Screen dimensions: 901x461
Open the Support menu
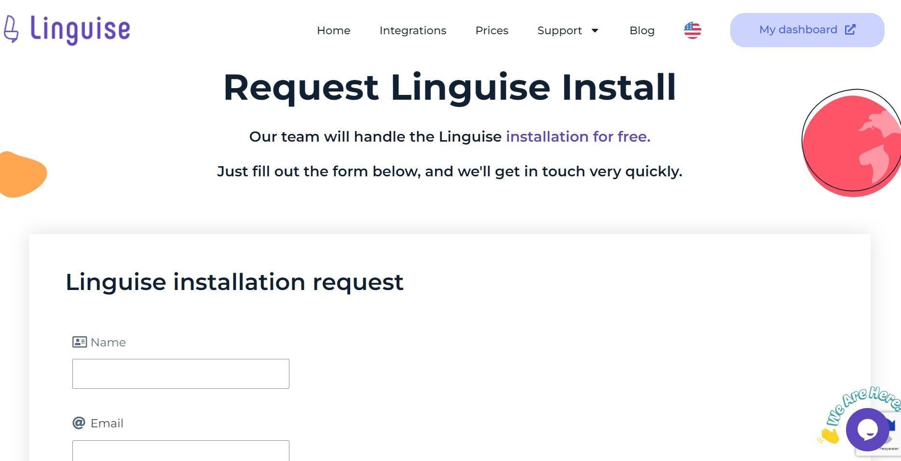(560, 30)
